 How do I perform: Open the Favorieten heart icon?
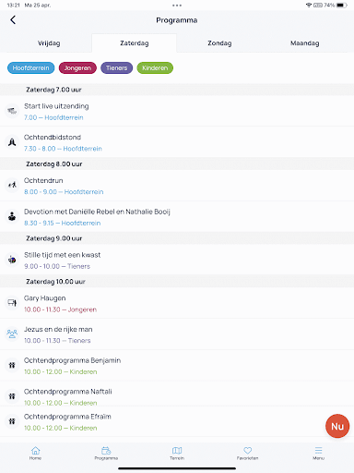click(248, 451)
